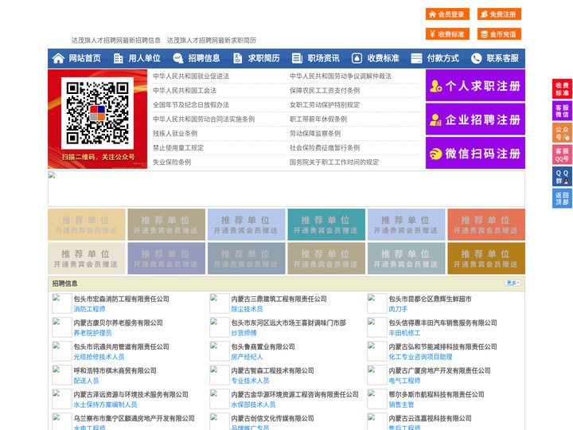573x430 pixels.
Task: Open the 销售主管 job posting
Action: pos(401,405)
